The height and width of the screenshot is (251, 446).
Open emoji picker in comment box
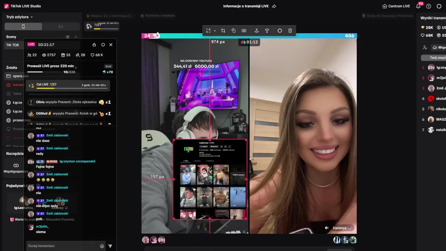[102, 246]
